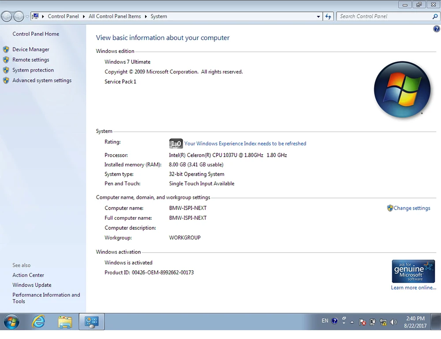
Task: Click the Remote settings shield icon
Action: 6,60
